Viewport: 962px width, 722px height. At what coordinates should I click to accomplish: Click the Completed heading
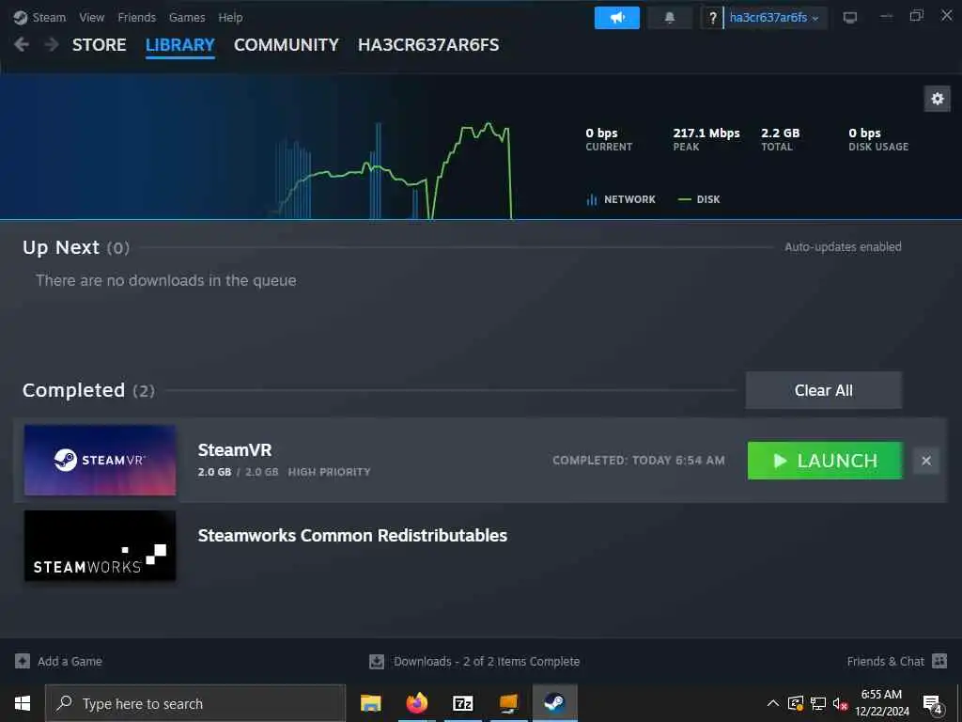[x=73, y=390]
